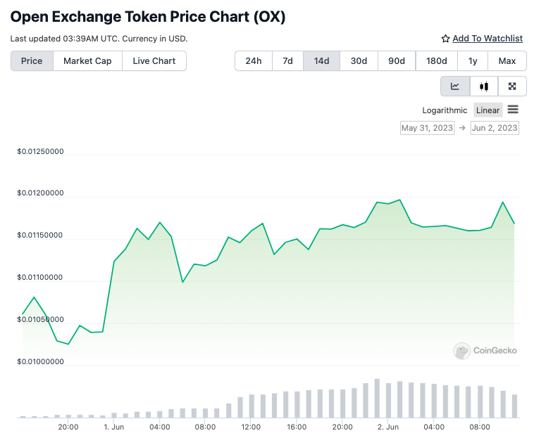Select 30d time range
The image size is (534, 445).
tap(359, 61)
